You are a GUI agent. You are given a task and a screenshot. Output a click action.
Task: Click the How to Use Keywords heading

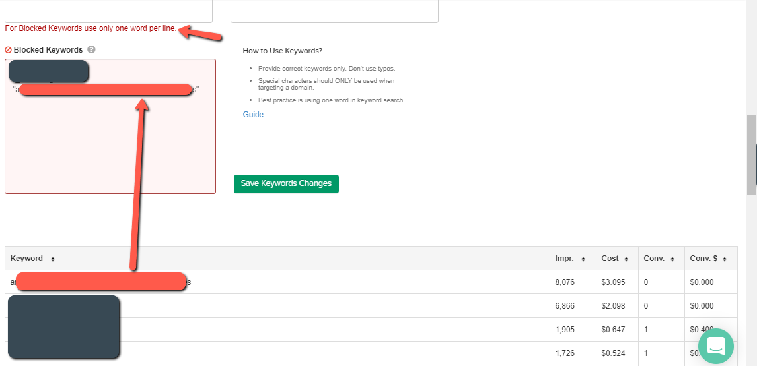click(282, 51)
